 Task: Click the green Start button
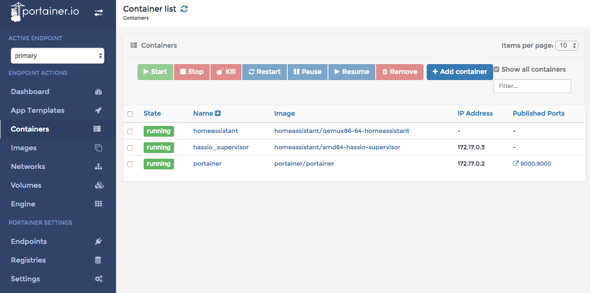[155, 72]
